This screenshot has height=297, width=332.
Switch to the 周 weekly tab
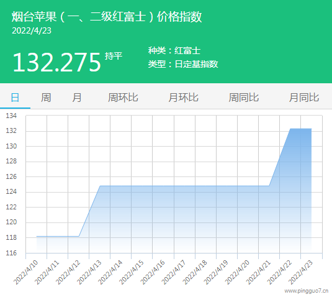[x=46, y=98]
